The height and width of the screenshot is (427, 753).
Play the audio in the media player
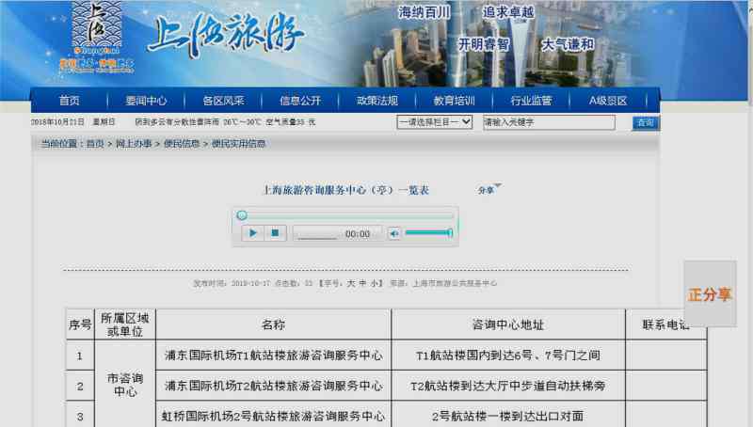(x=252, y=233)
